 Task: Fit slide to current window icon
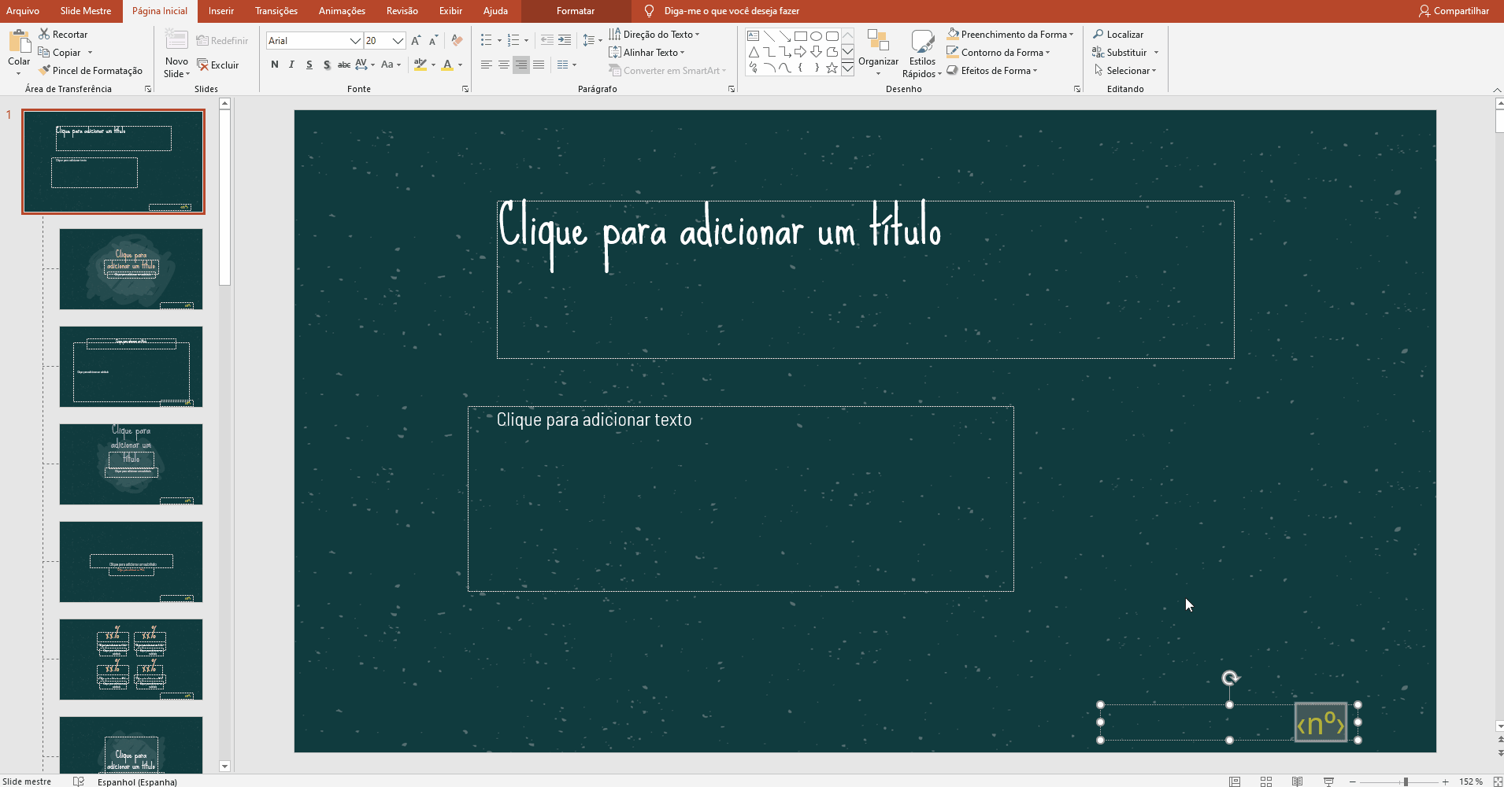click(x=1498, y=781)
